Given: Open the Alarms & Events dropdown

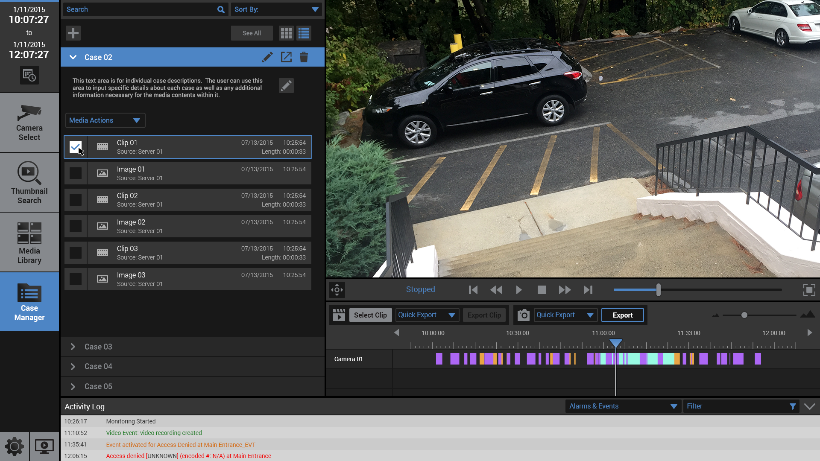Looking at the screenshot, I should point(623,406).
